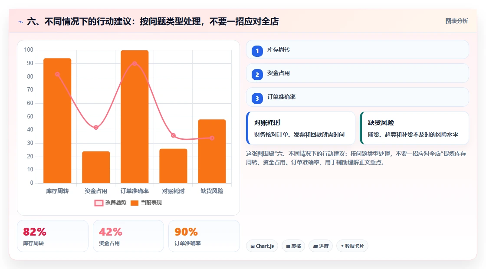The image size is (486, 269).
Task: Click the Chart.js tag
Action: (262, 246)
